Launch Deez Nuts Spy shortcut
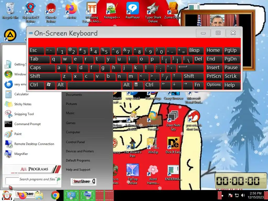This screenshot has height=201, width=268. (x=173, y=121)
